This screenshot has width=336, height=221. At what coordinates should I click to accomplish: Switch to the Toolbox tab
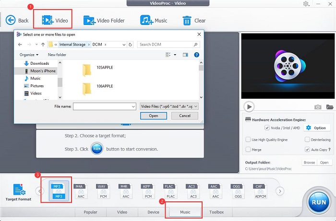(x=216, y=212)
